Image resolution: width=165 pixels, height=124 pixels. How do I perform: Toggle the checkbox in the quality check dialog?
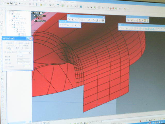coord(5,52)
